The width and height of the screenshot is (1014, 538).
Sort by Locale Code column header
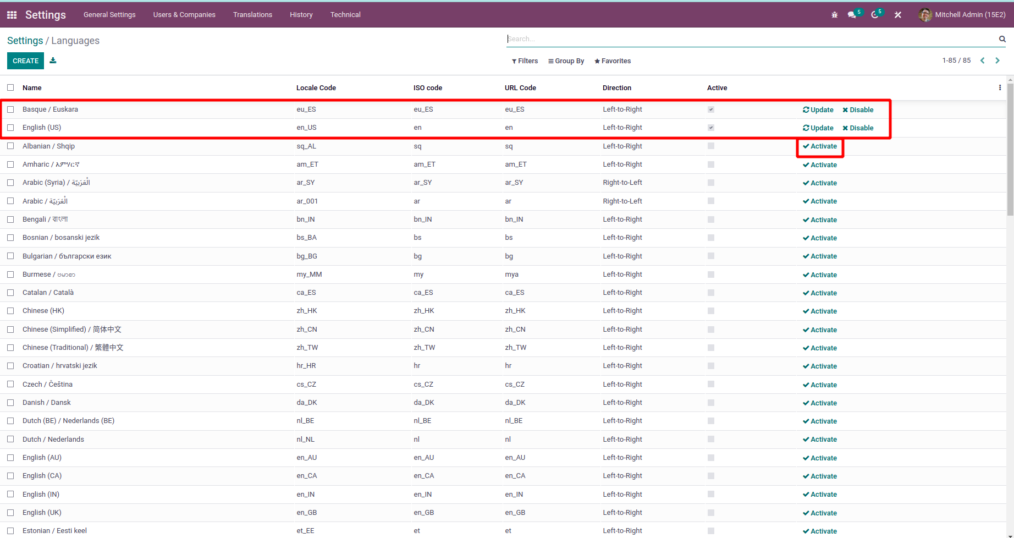coord(316,88)
